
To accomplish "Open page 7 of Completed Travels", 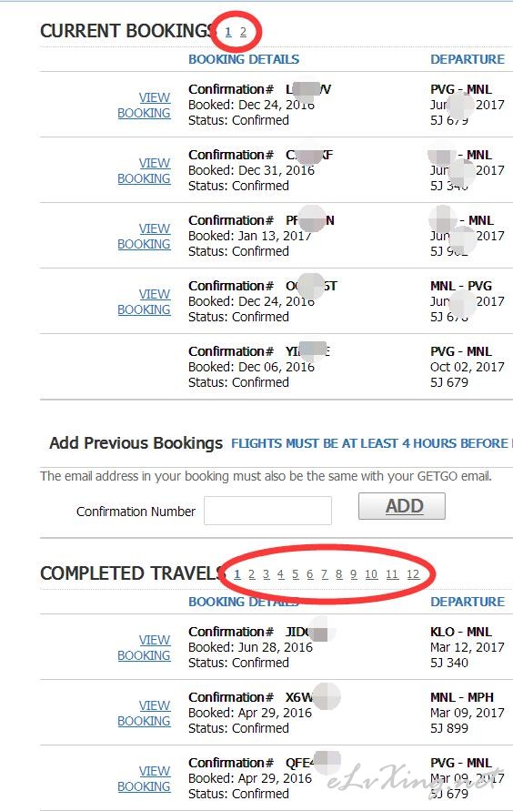I will [325, 574].
